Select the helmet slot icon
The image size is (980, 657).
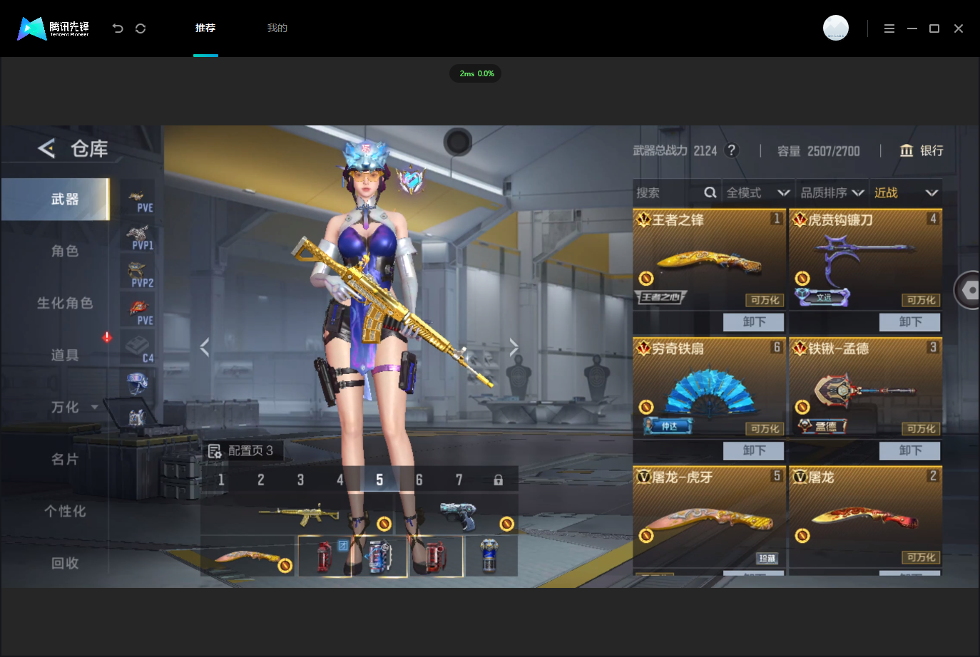[x=137, y=383]
